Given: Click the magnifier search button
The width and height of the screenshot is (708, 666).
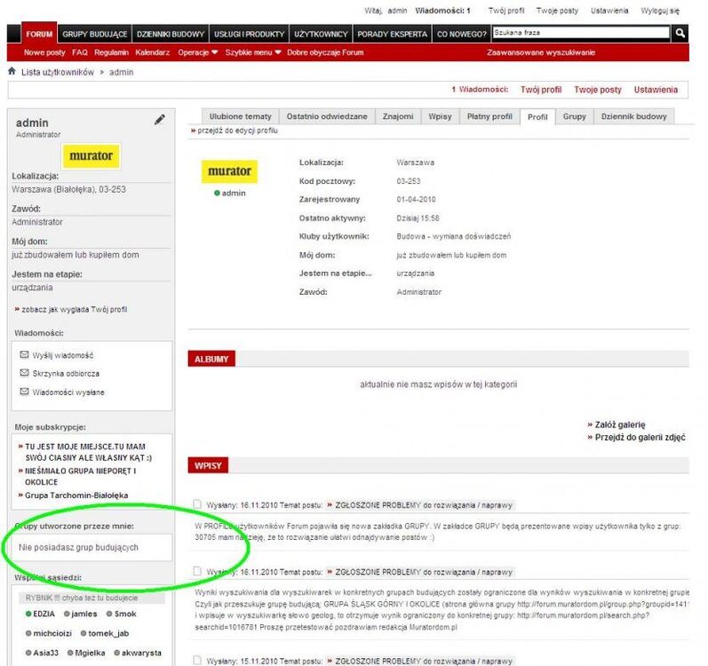Looking at the screenshot, I should [680, 34].
